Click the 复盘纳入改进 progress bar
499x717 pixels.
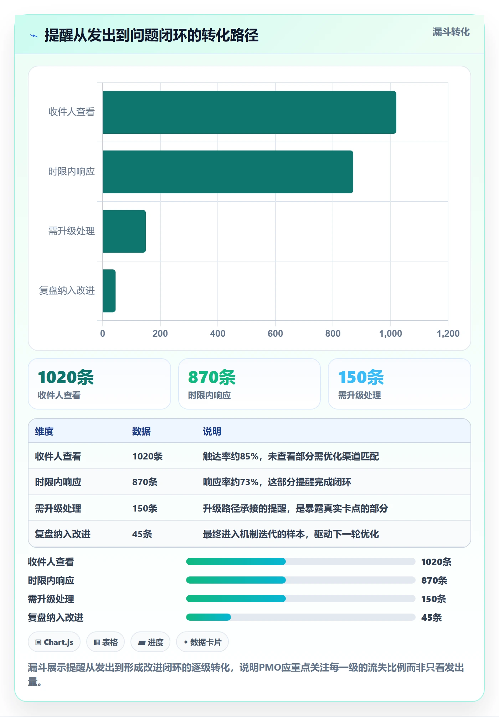tap(300, 617)
